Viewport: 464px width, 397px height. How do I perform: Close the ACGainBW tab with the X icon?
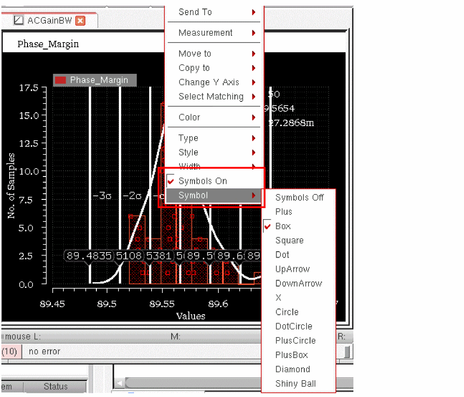tap(80, 21)
